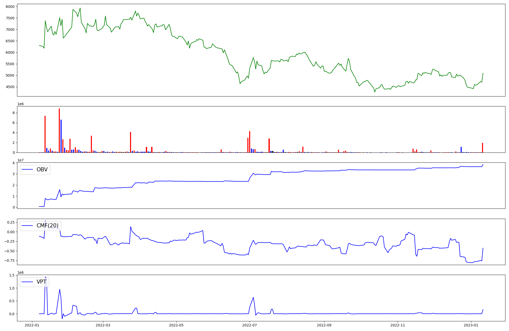Click the tallest blue volume bar
Viewport: 509px width, 331px height.
pos(61,136)
